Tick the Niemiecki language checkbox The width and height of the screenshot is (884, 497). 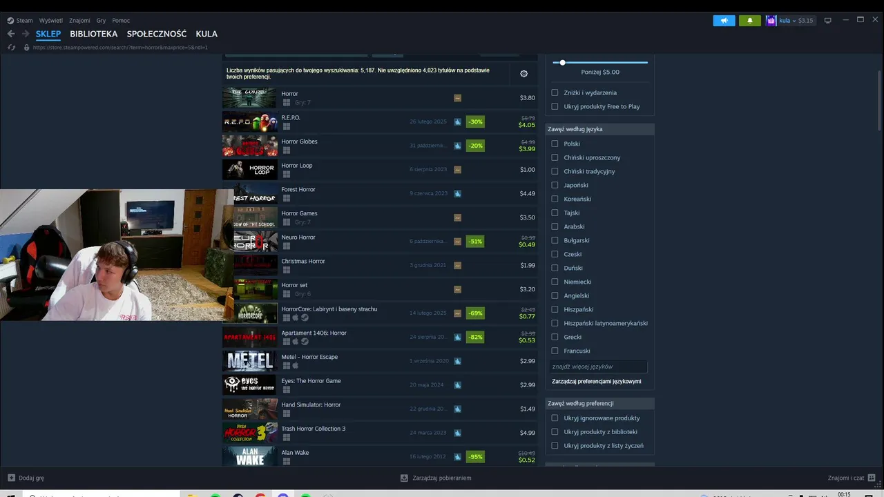(x=555, y=282)
